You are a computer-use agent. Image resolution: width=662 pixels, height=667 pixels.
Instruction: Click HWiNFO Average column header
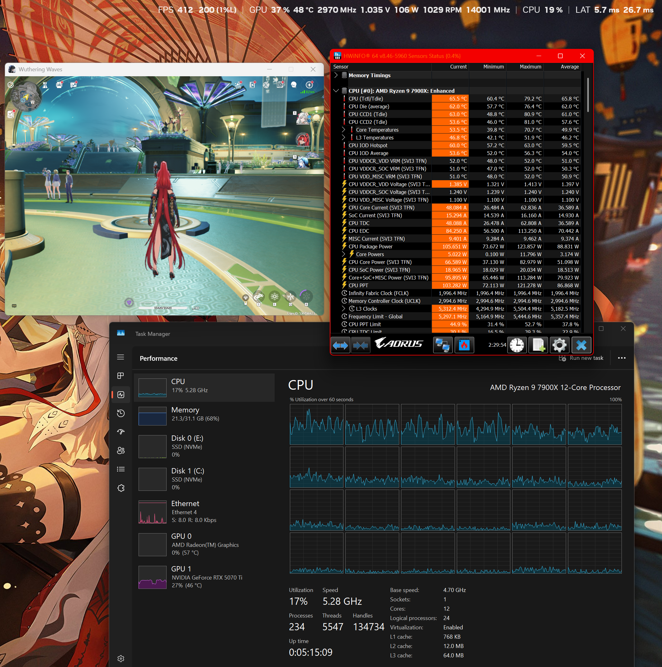click(x=562, y=67)
